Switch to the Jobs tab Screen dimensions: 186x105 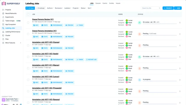coord(92,3)
